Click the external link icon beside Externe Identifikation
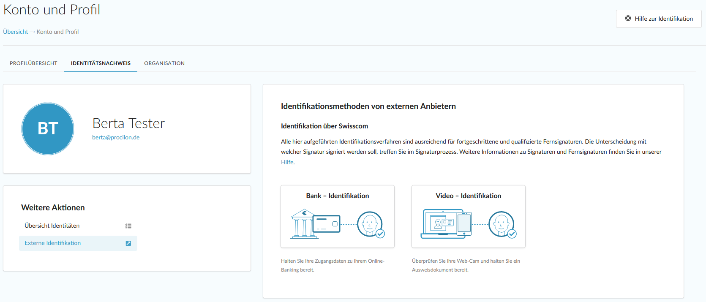The height and width of the screenshot is (302, 706). (x=128, y=243)
